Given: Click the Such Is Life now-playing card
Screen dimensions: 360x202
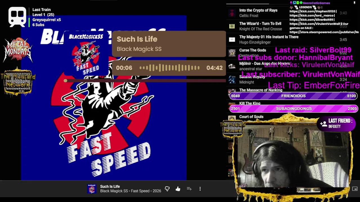Looking at the screenshot, I should 169,44.
